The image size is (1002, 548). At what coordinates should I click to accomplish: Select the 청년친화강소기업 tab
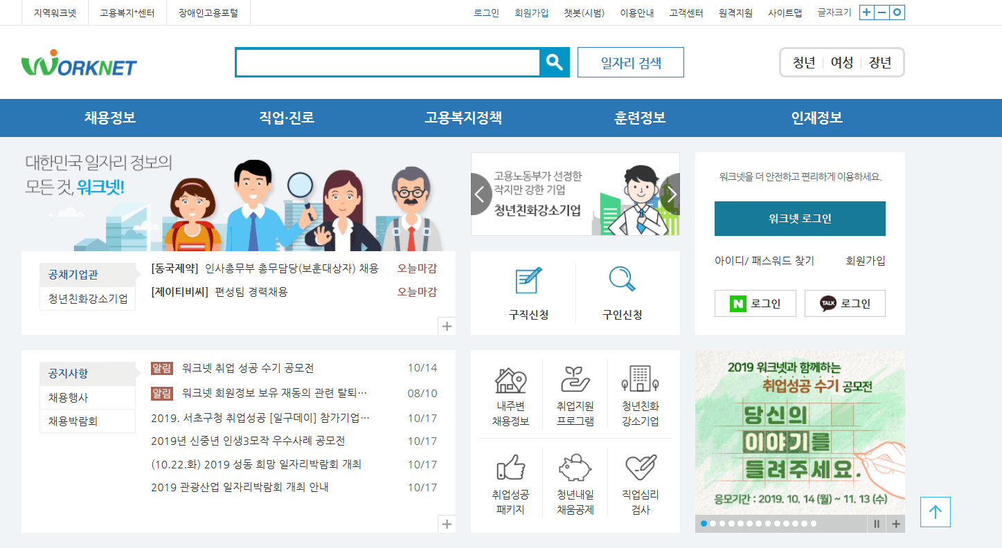point(87,298)
